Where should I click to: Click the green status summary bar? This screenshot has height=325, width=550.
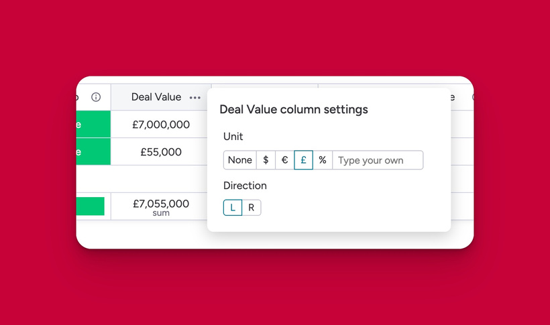coord(90,206)
